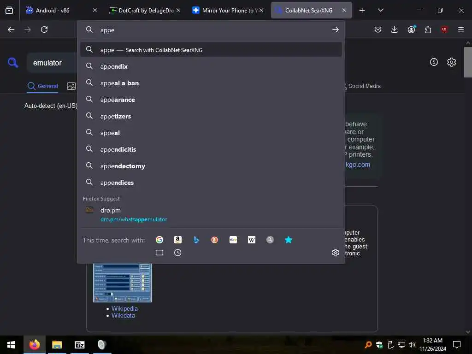
Task: Open 7-Zip from the taskbar
Action: 79,344
